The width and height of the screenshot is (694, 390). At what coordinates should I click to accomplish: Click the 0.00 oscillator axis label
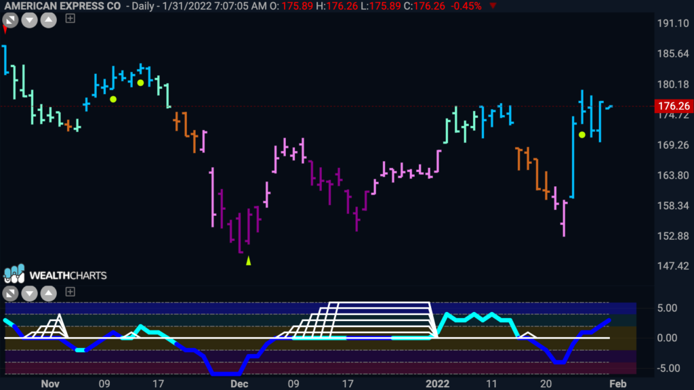[667, 338]
